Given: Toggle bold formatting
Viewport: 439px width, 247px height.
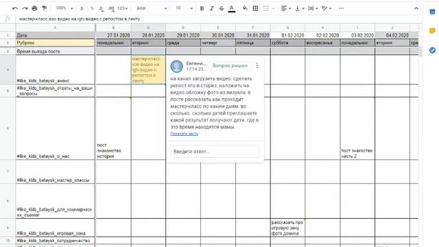Looking at the screenshot, I should [202, 8].
